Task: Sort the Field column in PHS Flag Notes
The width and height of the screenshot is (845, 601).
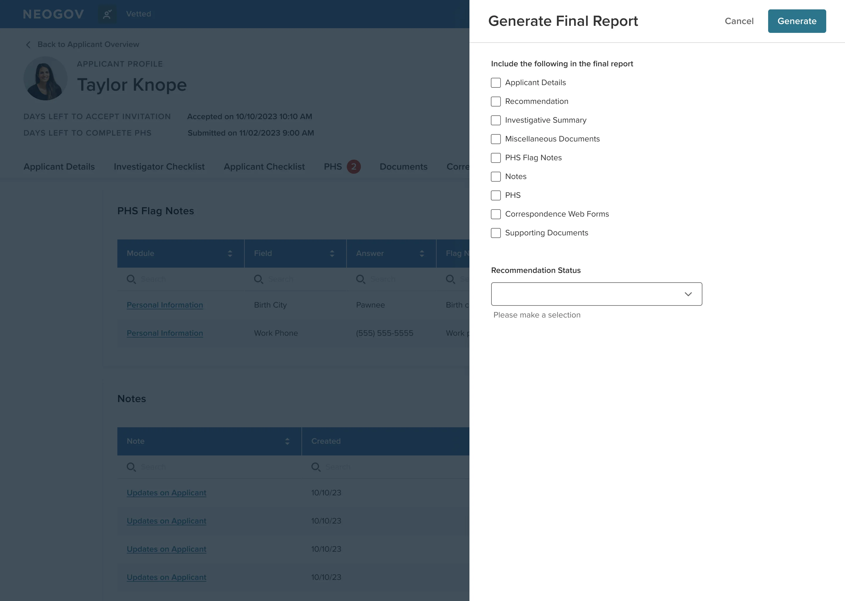Action: pyautogui.click(x=332, y=254)
